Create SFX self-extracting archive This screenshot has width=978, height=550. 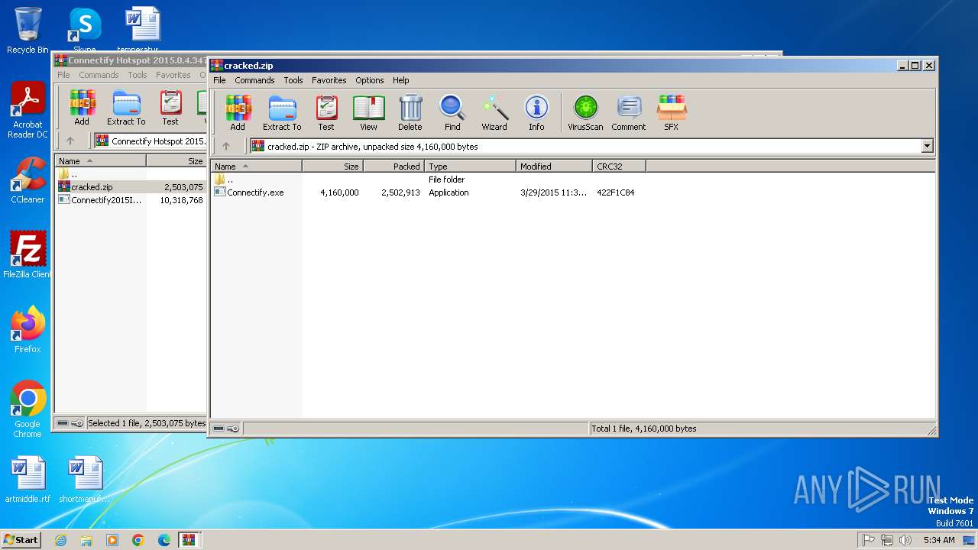[x=672, y=112]
